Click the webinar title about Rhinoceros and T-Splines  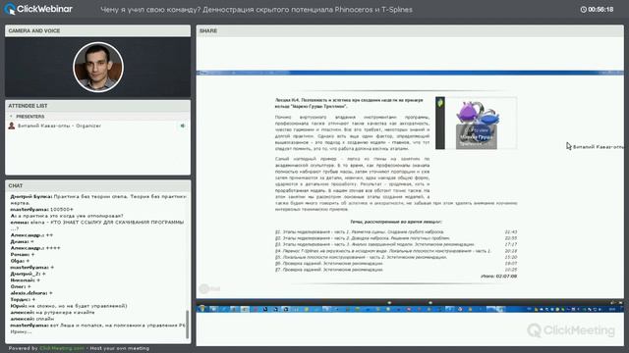pos(257,10)
